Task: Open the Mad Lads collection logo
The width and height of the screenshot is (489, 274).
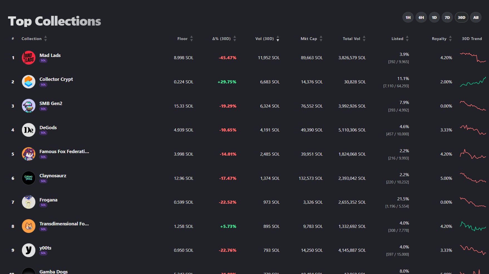Action: (29, 58)
